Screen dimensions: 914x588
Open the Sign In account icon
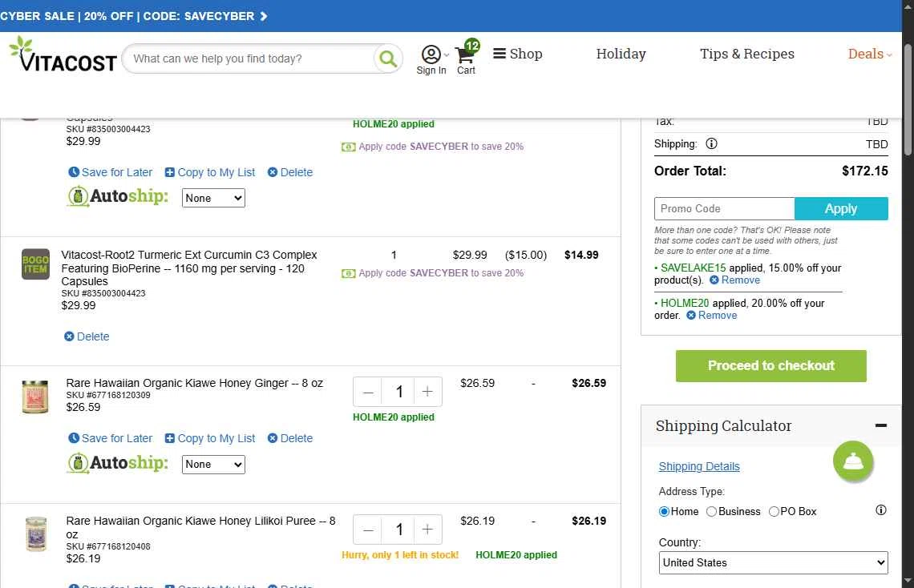tap(431, 54)
